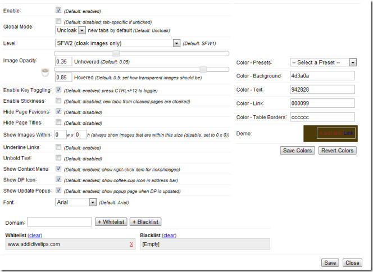373x272 pixels.
Task: Remove www.addictivetips.com from the whitelist
Action: tap(131, 244)
